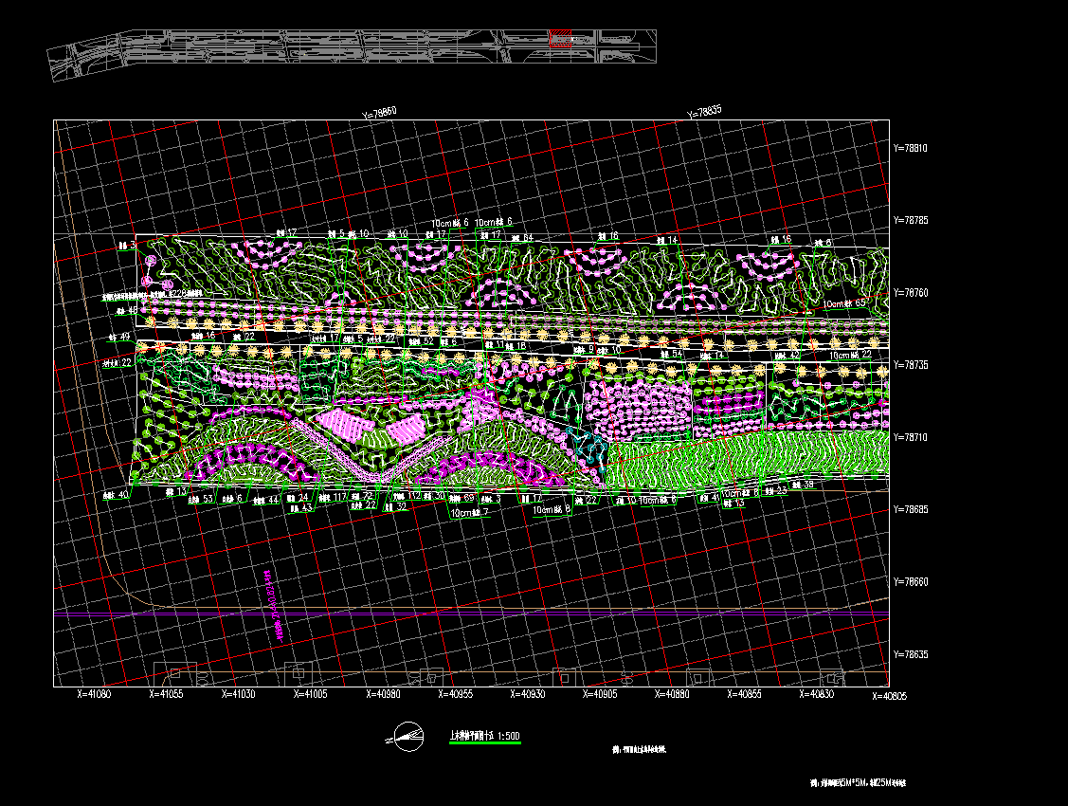Select the X=41030 coordinate label

(239, 694)
